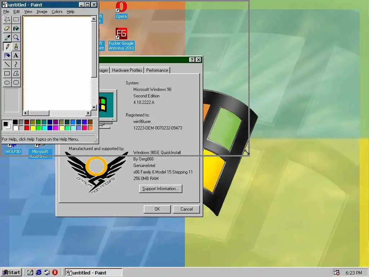369x277 pixels.
Task: Pick the Airbrush spray tool
Action: (x=7, y=55)
